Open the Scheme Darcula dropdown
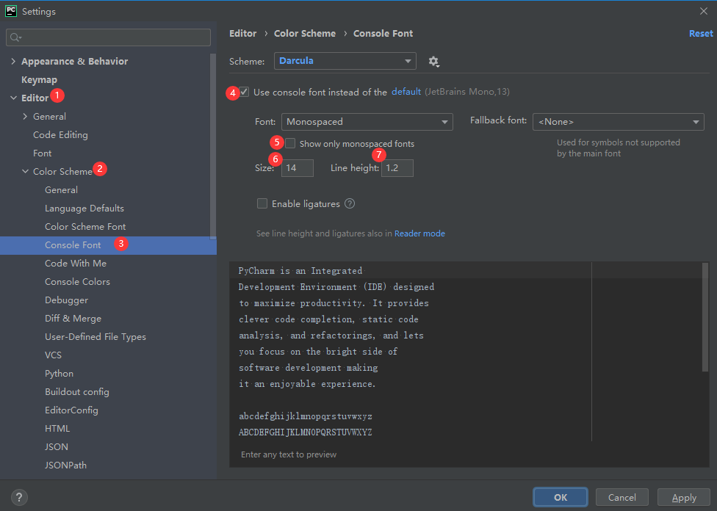This screenshot has width=717, height=511. pos(345,61)
